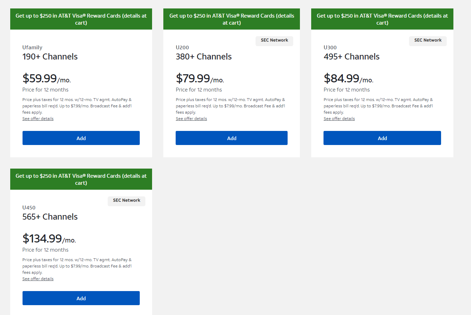Viewport: 471px width, 315px height.
Task: Click the Reward Cards banner above Ufamily
Action: click(x=81, y=19)
